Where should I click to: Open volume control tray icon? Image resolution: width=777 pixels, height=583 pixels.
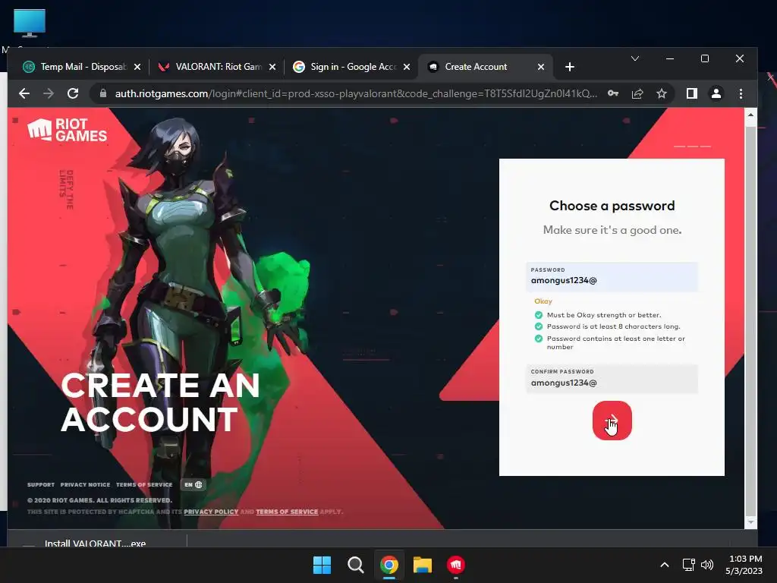tap(707, 565)
